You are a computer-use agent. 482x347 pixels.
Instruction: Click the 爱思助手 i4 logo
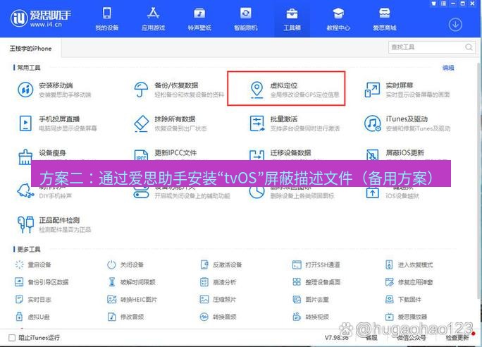click(41, 18)
